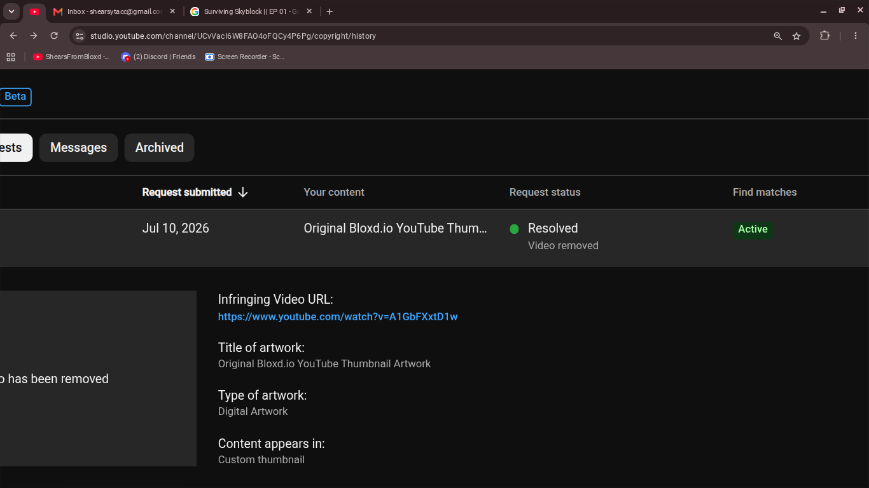Switch to the Archived tab

click(x=160, y=147)
